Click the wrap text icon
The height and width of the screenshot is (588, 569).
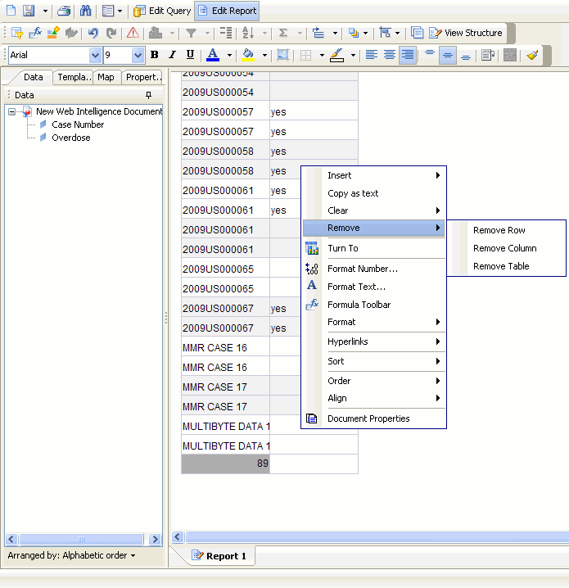click(x=488, y=55)
